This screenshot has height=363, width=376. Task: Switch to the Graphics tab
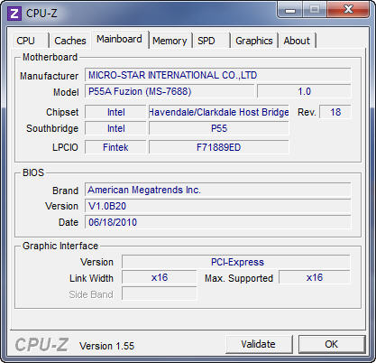[254, 41]
